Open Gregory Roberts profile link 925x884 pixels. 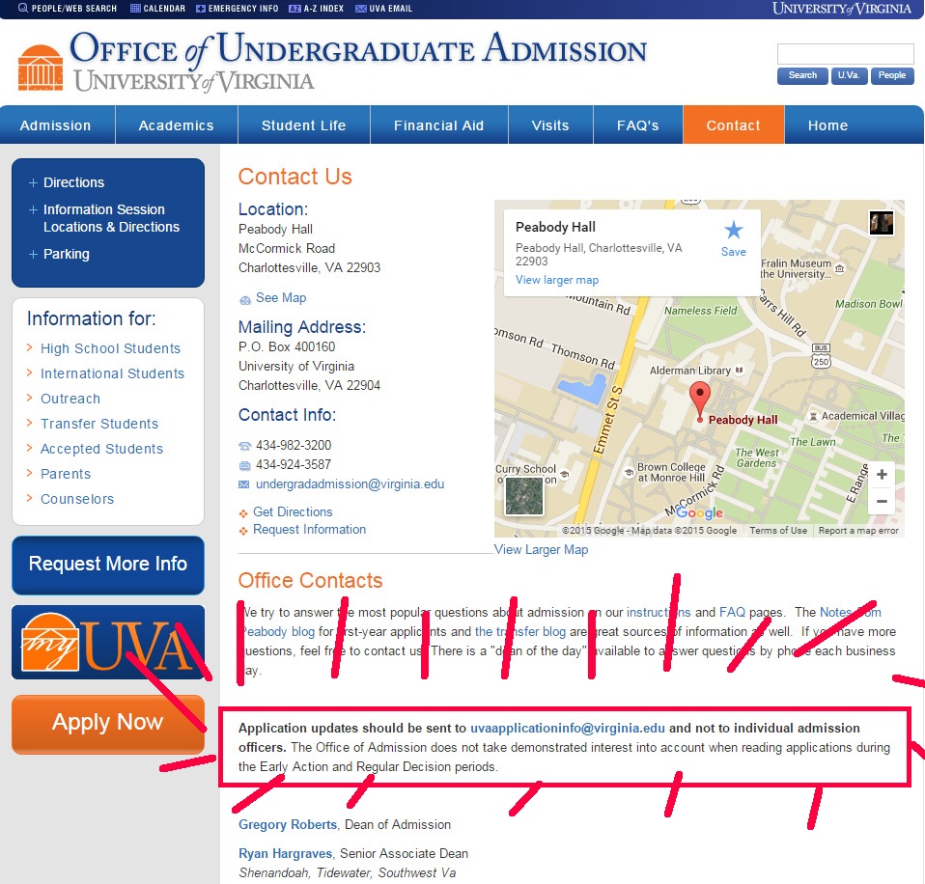(x=288, y=825)
